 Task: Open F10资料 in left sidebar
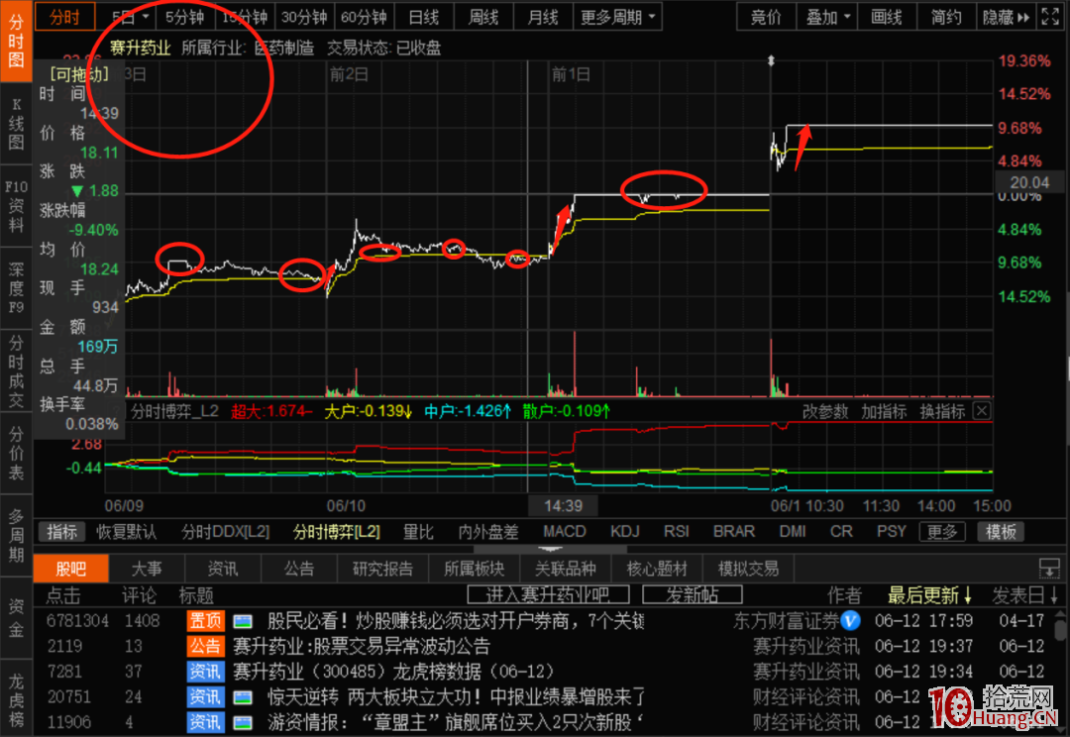(x=16, y=207)
